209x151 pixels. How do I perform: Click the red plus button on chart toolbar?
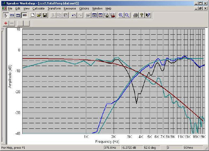pos(6,23)
